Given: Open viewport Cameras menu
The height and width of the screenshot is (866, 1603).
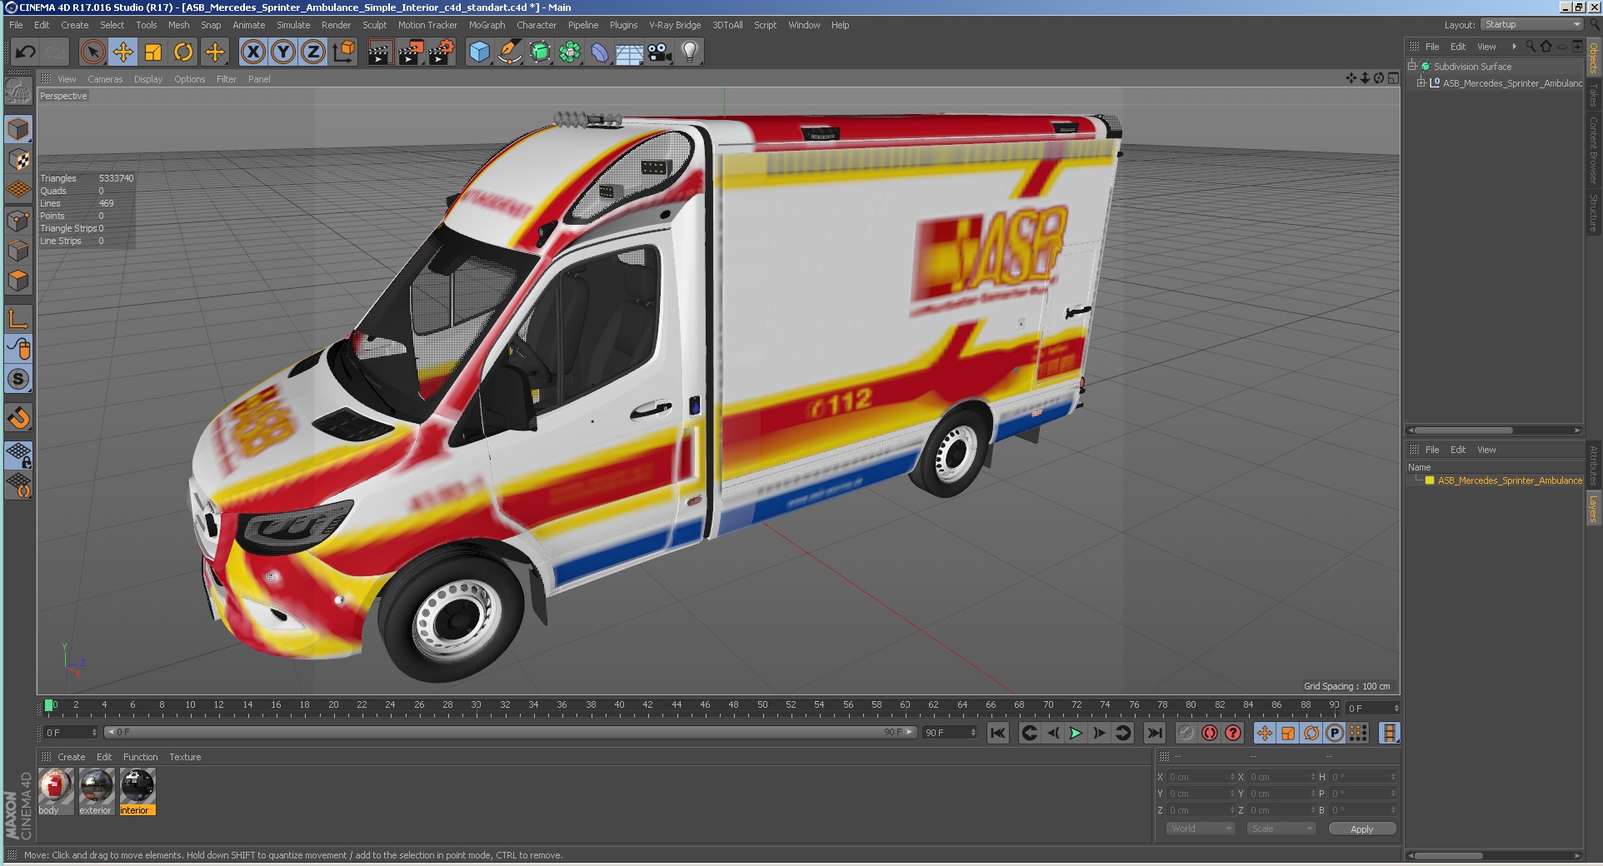Looking at the screenshot, I should coord(105,79).
